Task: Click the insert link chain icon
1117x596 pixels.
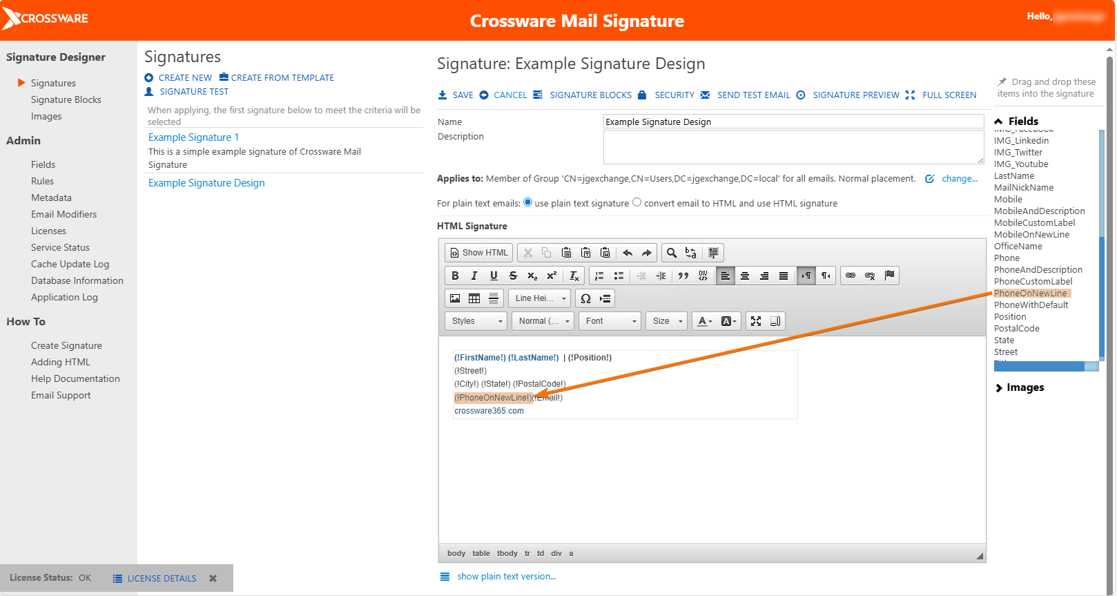Action: pyautogui.click(x=851, y=276)
